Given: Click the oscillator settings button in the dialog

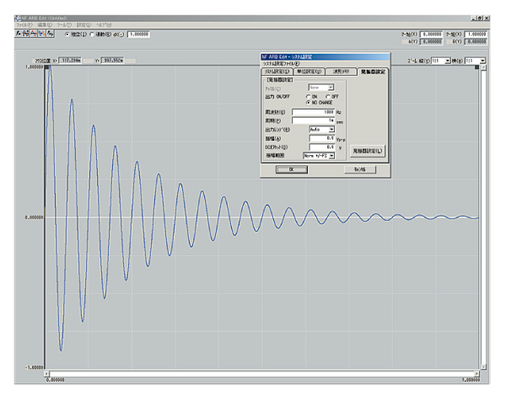Looking at the screenshot, I should (x=367, y=151).
